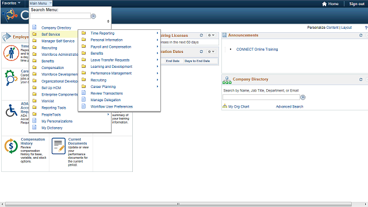Choose Manage Delegation menu item

click(x=106, y=99)
